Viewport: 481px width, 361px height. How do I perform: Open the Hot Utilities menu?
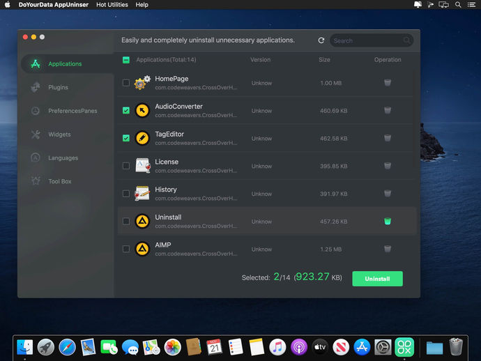click(x=112, y=5)
